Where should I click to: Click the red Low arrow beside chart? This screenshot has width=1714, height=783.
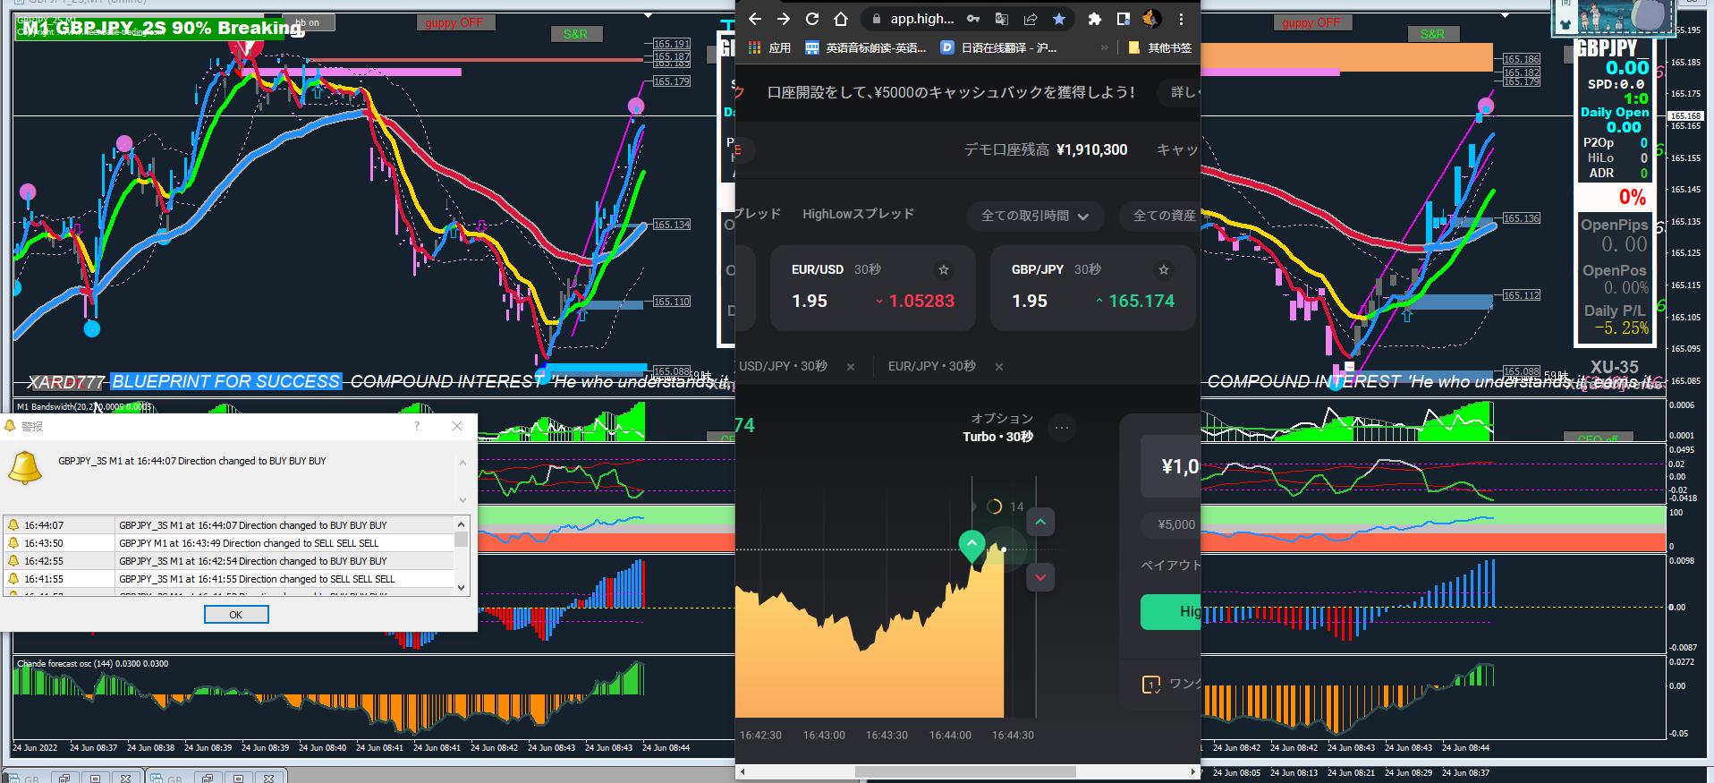pos(1040,577)
